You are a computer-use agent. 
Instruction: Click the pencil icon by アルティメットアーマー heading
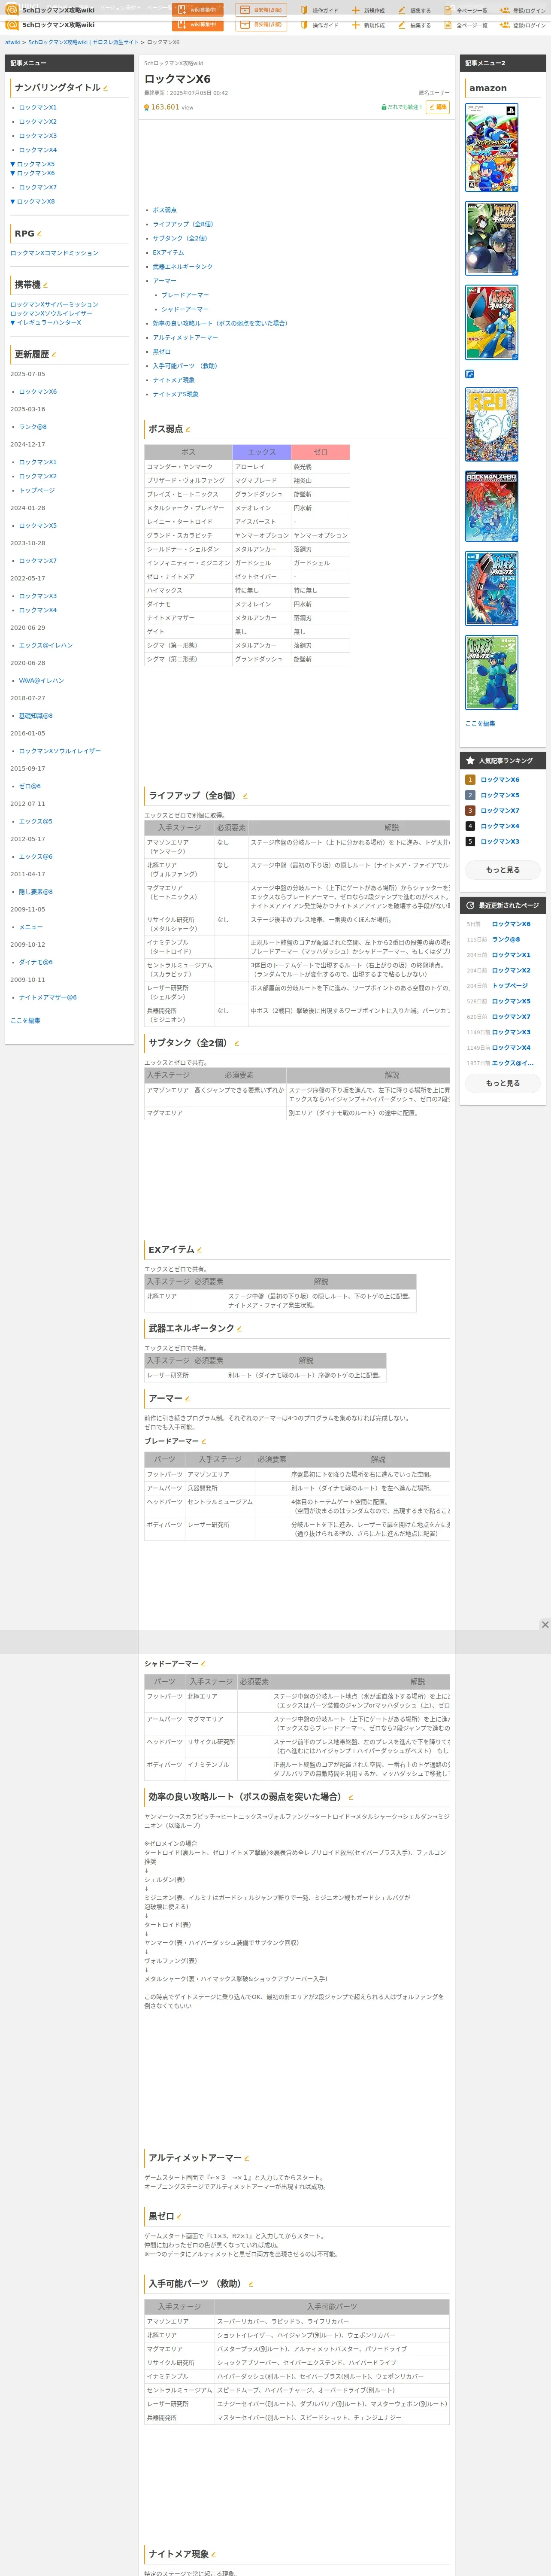(247, 2158)
